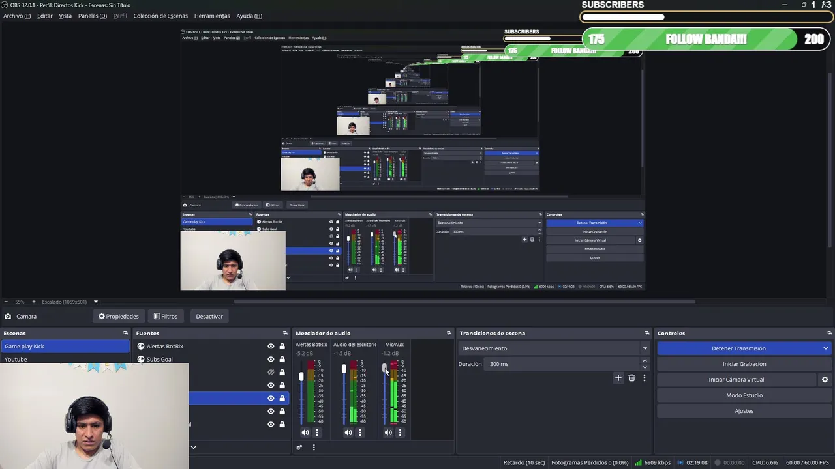Mute the Audio del escritorio channel

click(x=348, y=433)
